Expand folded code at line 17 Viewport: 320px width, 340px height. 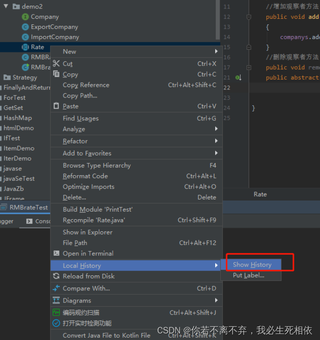[x=249, y=67]
